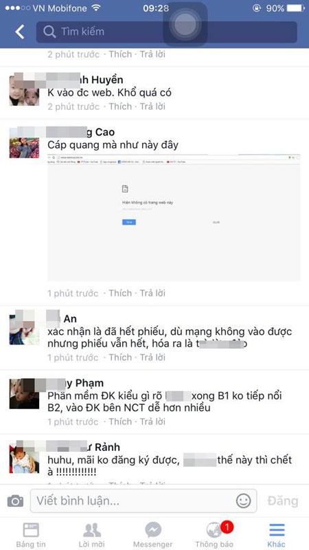The image size is (309, 550).
Task: Tap the back arrow icon
Action: [x=20, y=32]
